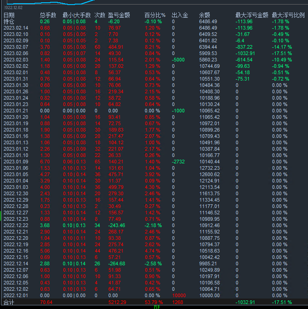Click the 10000.00 starting balance

tap(209, 296)
